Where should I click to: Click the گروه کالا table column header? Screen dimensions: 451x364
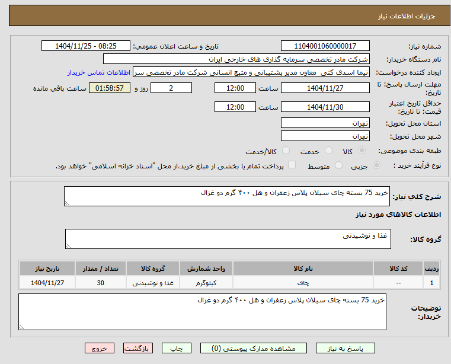pos(153,269)
